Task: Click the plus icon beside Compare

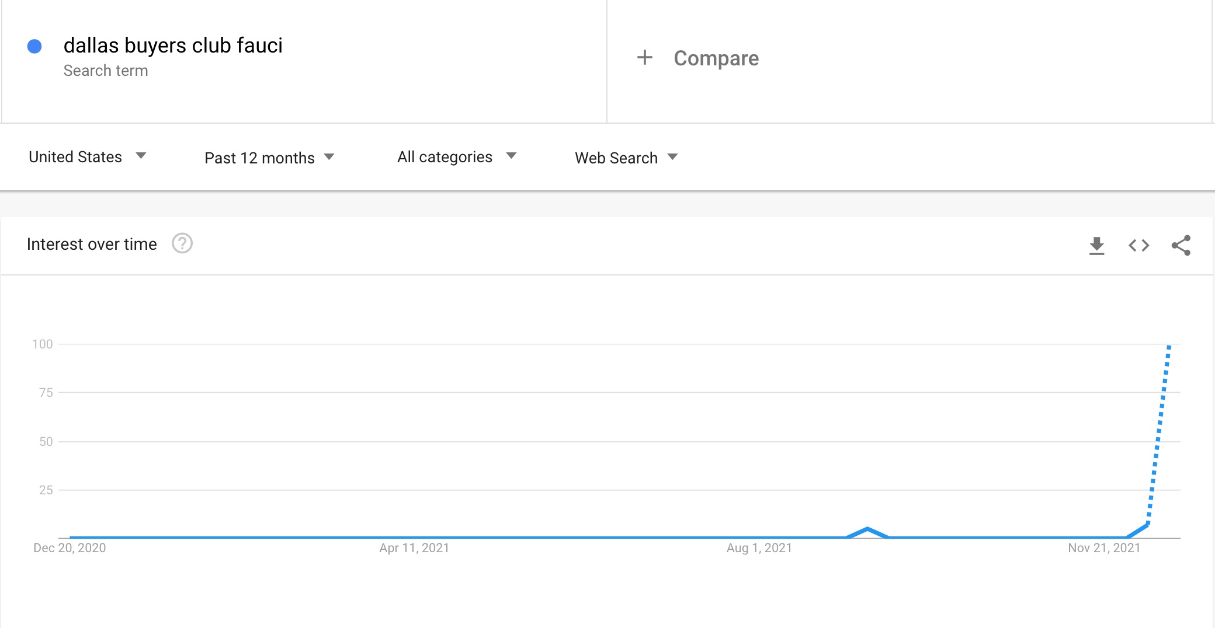Action: (x=644, y=57)
